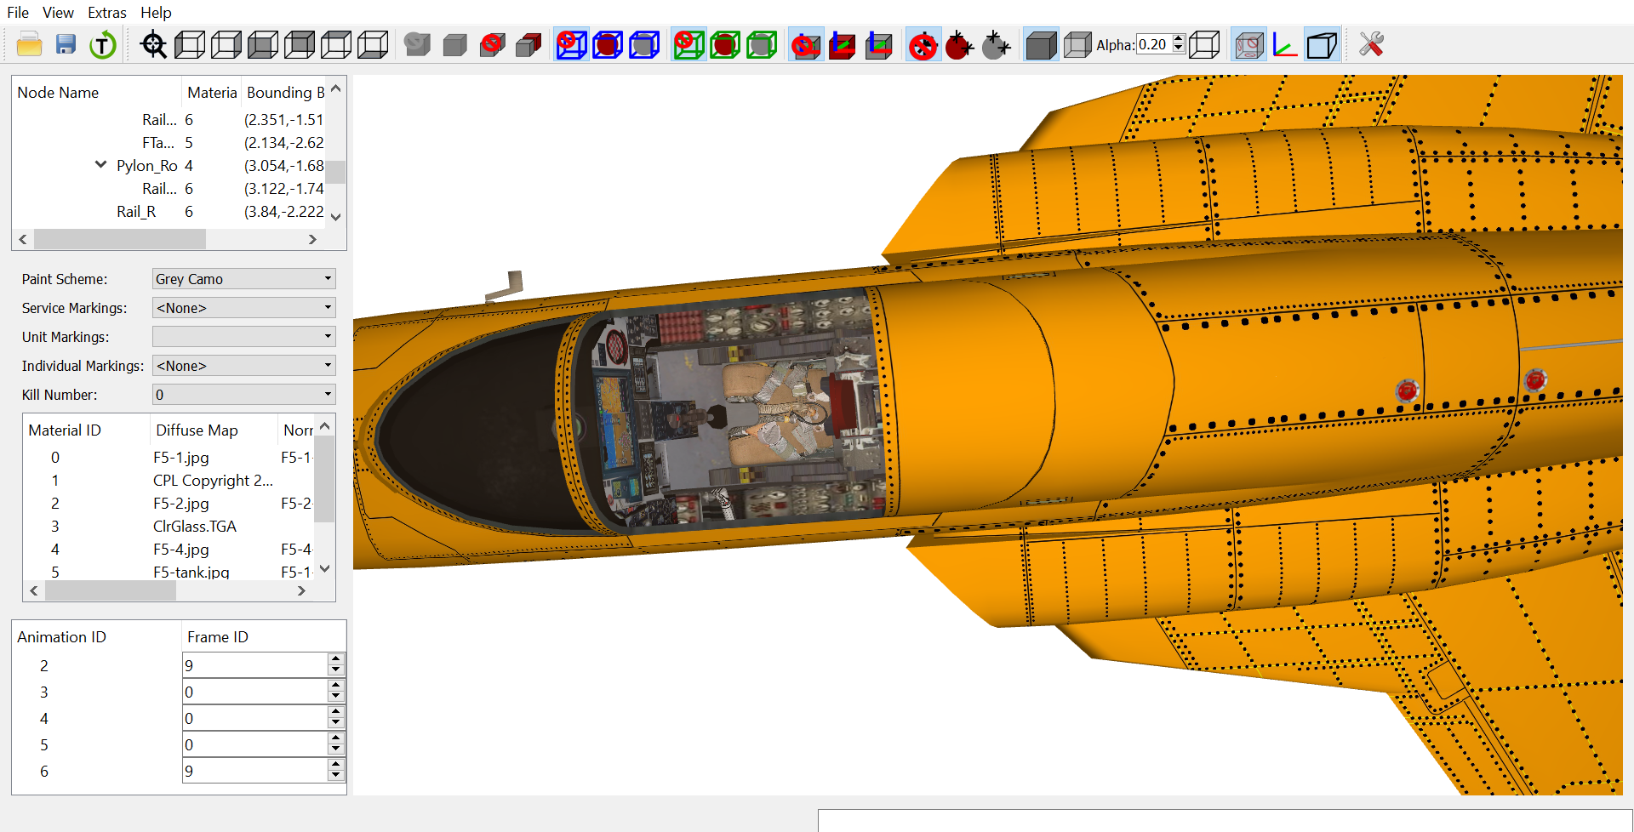The width and height of the screenshot is (1634, 832).
Task: Click the black wireframe cube after Alpha
Action: [x=1204, y=44]
